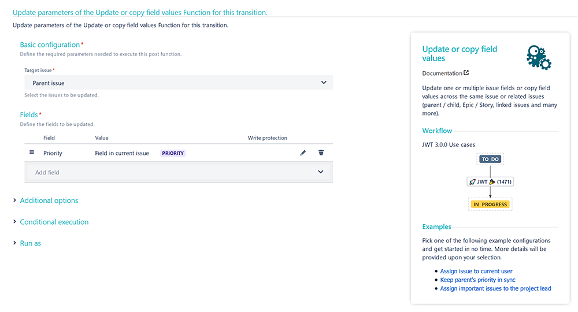Viewport: 578px width, 312px height.
Task: Grab the drag handle icon beside Priority
Action: pyautogui.click(x=32, y=152)
